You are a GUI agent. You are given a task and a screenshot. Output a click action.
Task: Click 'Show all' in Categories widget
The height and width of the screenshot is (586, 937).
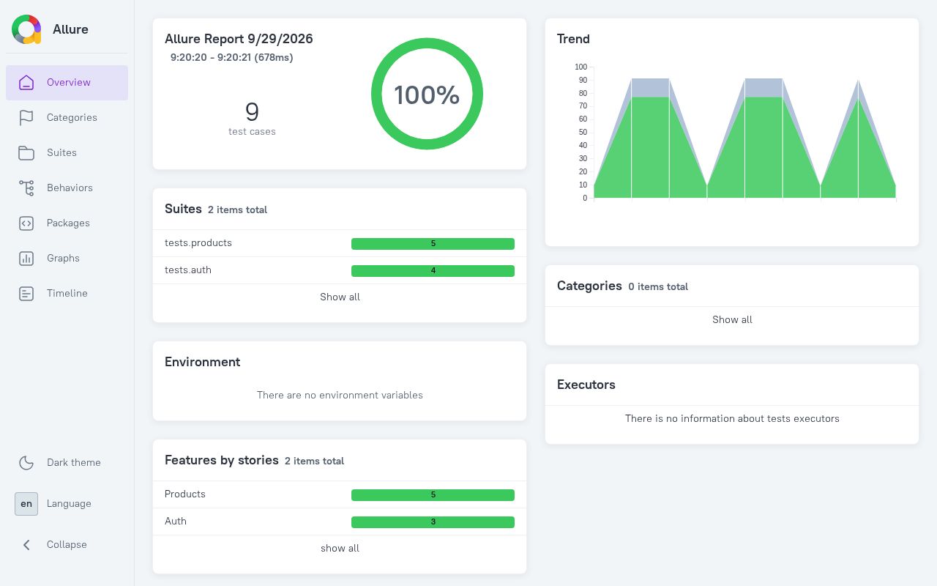[732, 319]
